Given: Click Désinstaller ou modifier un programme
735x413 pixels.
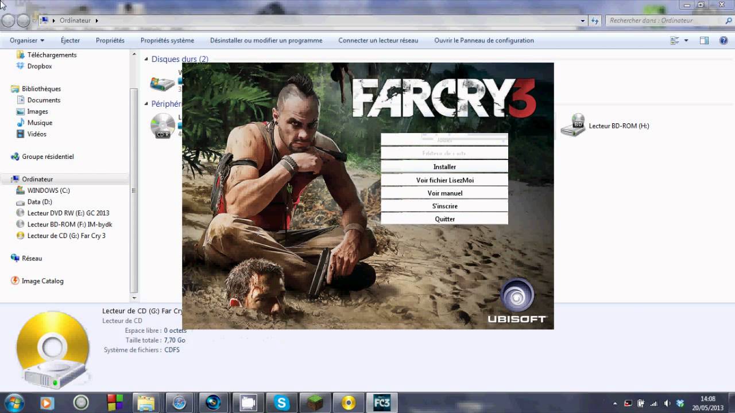Looking at the screenshot, I should (x=266, y=41).
